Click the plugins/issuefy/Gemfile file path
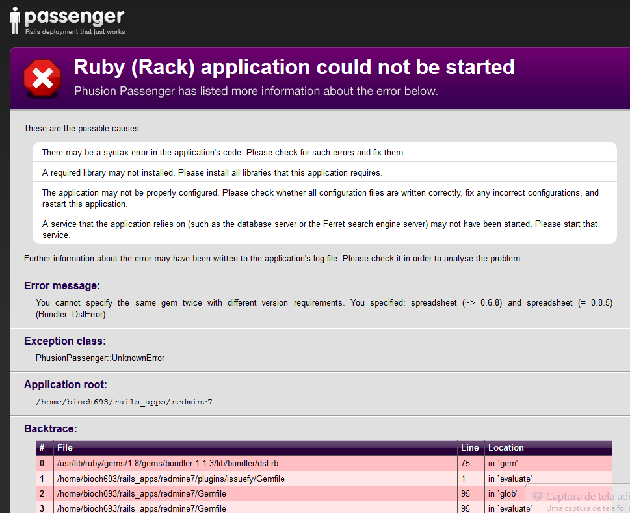The image size is (630, 513). [171, 479]
